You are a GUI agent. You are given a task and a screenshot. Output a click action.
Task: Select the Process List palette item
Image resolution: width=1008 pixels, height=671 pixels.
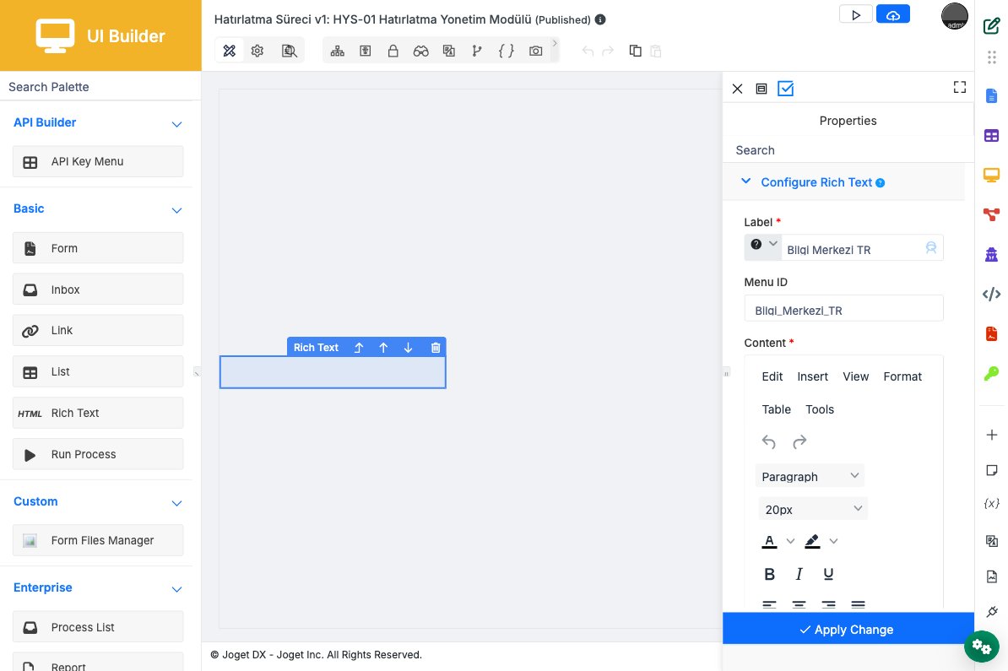[98, 627]
